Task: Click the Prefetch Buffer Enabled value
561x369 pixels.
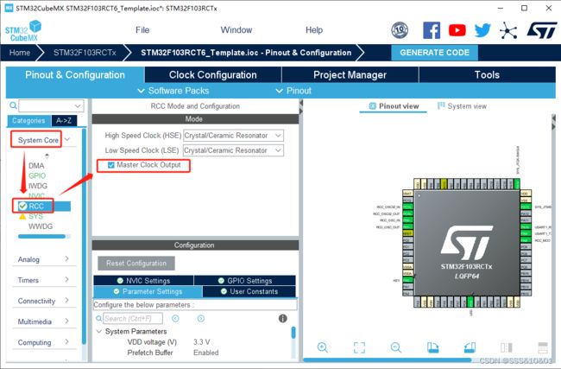Action: (206, 353)
